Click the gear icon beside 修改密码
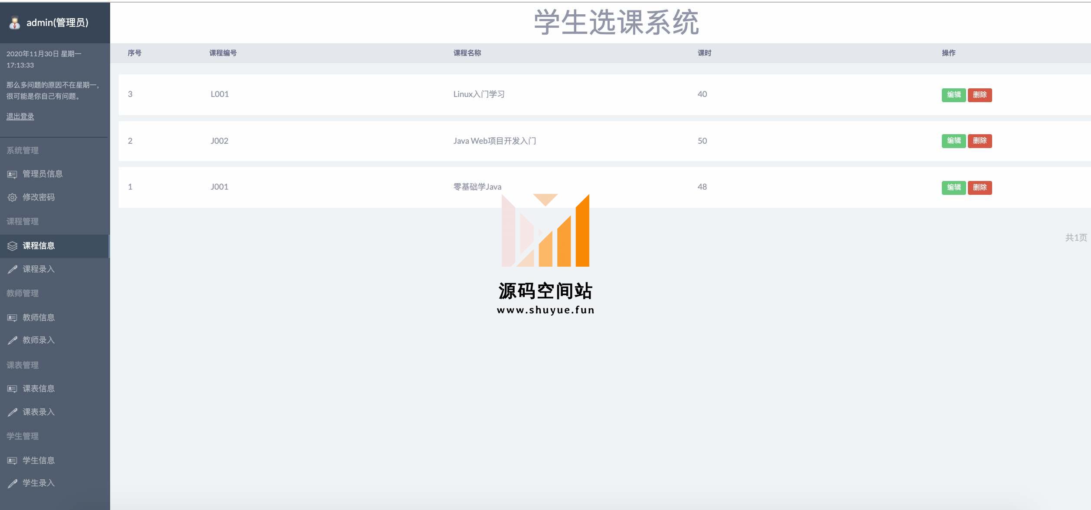Screen dimensions: 1091x510 (12, 197)
